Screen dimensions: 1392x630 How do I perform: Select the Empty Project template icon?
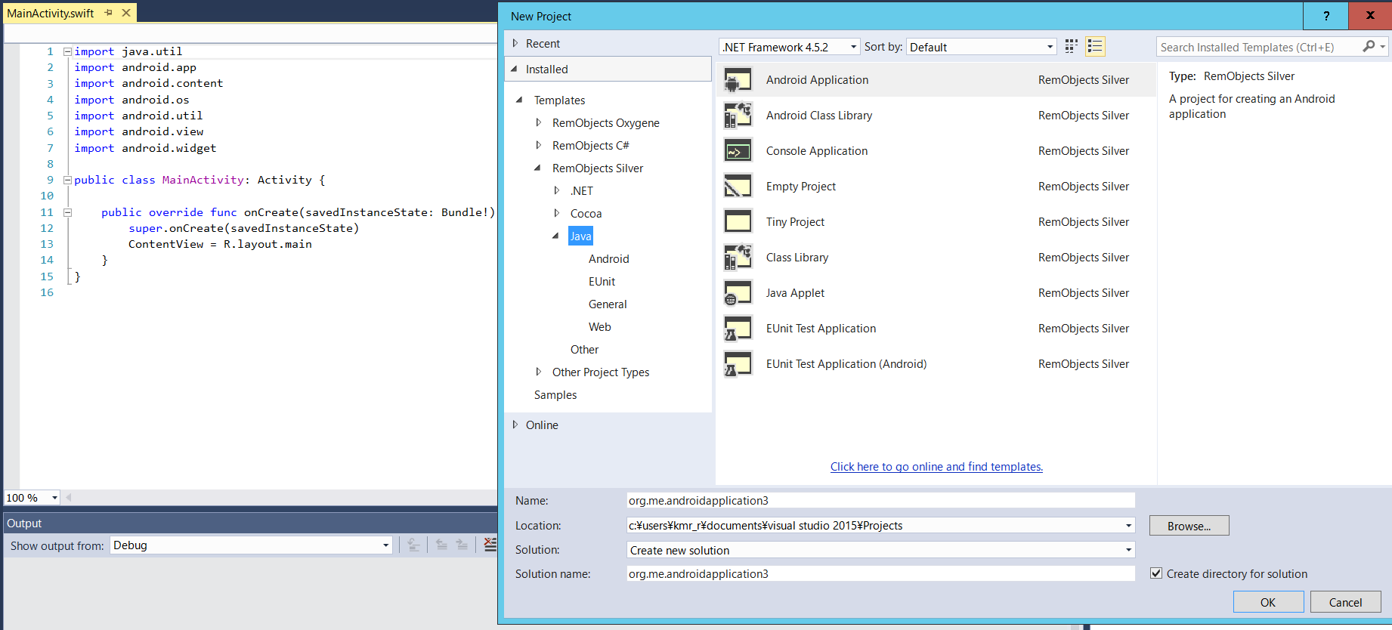click(738, 187)
